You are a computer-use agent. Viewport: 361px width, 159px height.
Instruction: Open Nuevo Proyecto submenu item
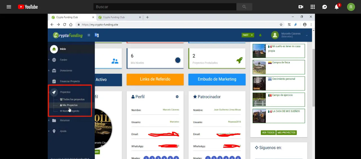[x=70, y=111]
